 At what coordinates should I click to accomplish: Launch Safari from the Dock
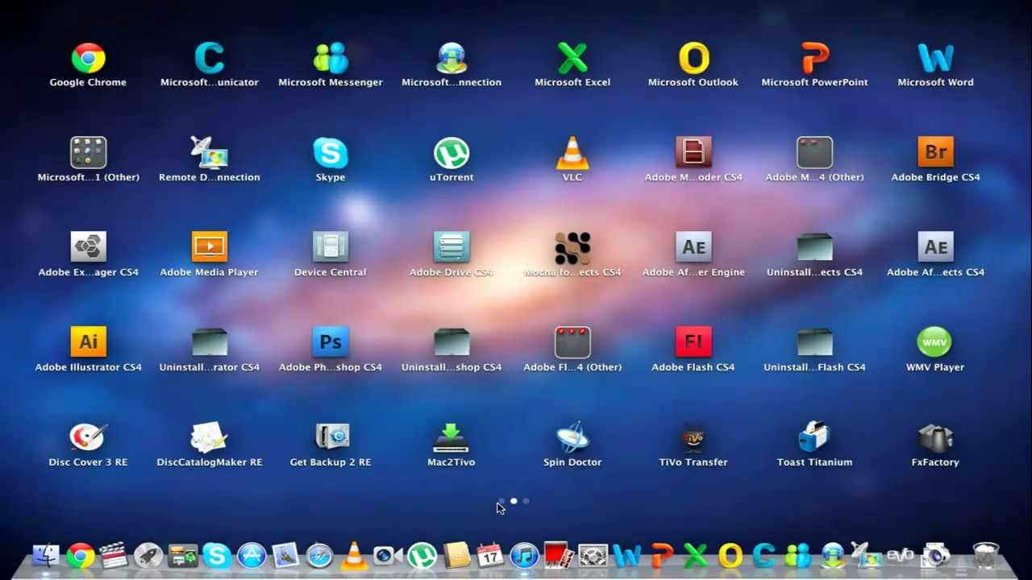[319, 556]
